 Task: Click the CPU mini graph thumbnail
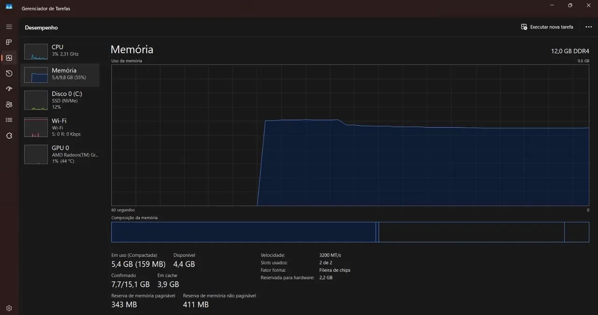click(x=36, y=52)
